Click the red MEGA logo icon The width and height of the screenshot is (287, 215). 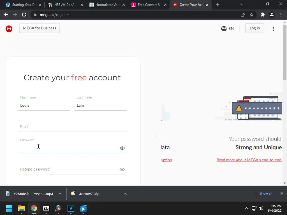9,29
